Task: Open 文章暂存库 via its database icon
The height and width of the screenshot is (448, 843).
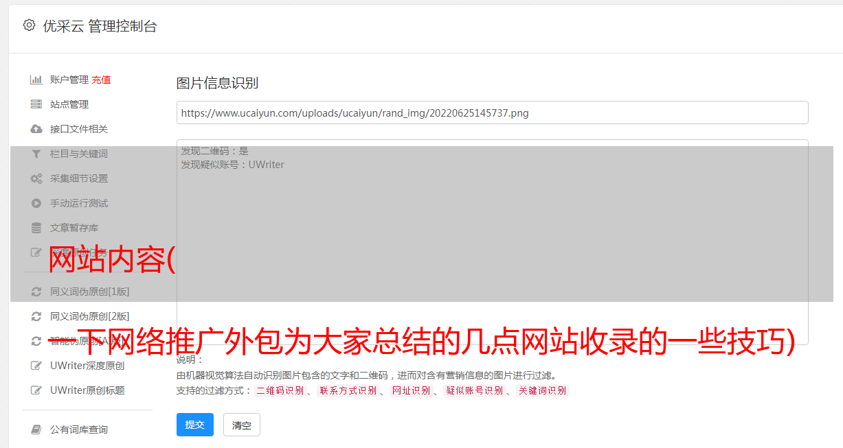Action: click(36, 228)
